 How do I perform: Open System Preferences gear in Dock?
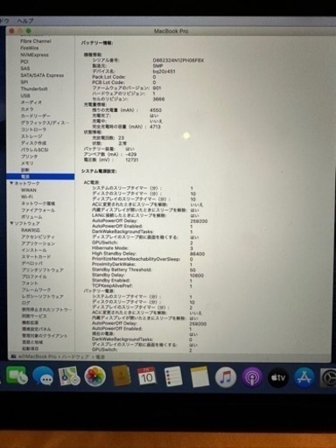[x=328, y=378]
